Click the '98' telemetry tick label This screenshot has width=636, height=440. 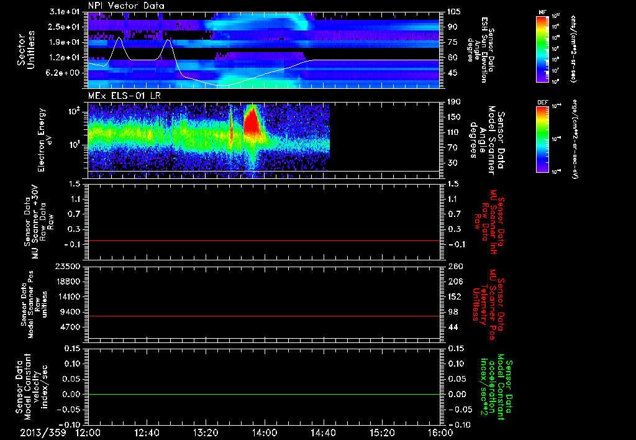point(453,312)
